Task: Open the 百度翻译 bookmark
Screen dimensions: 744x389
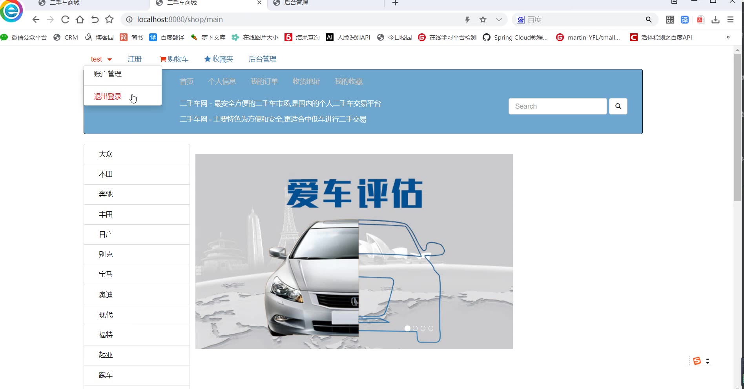Action: [167, 37]
